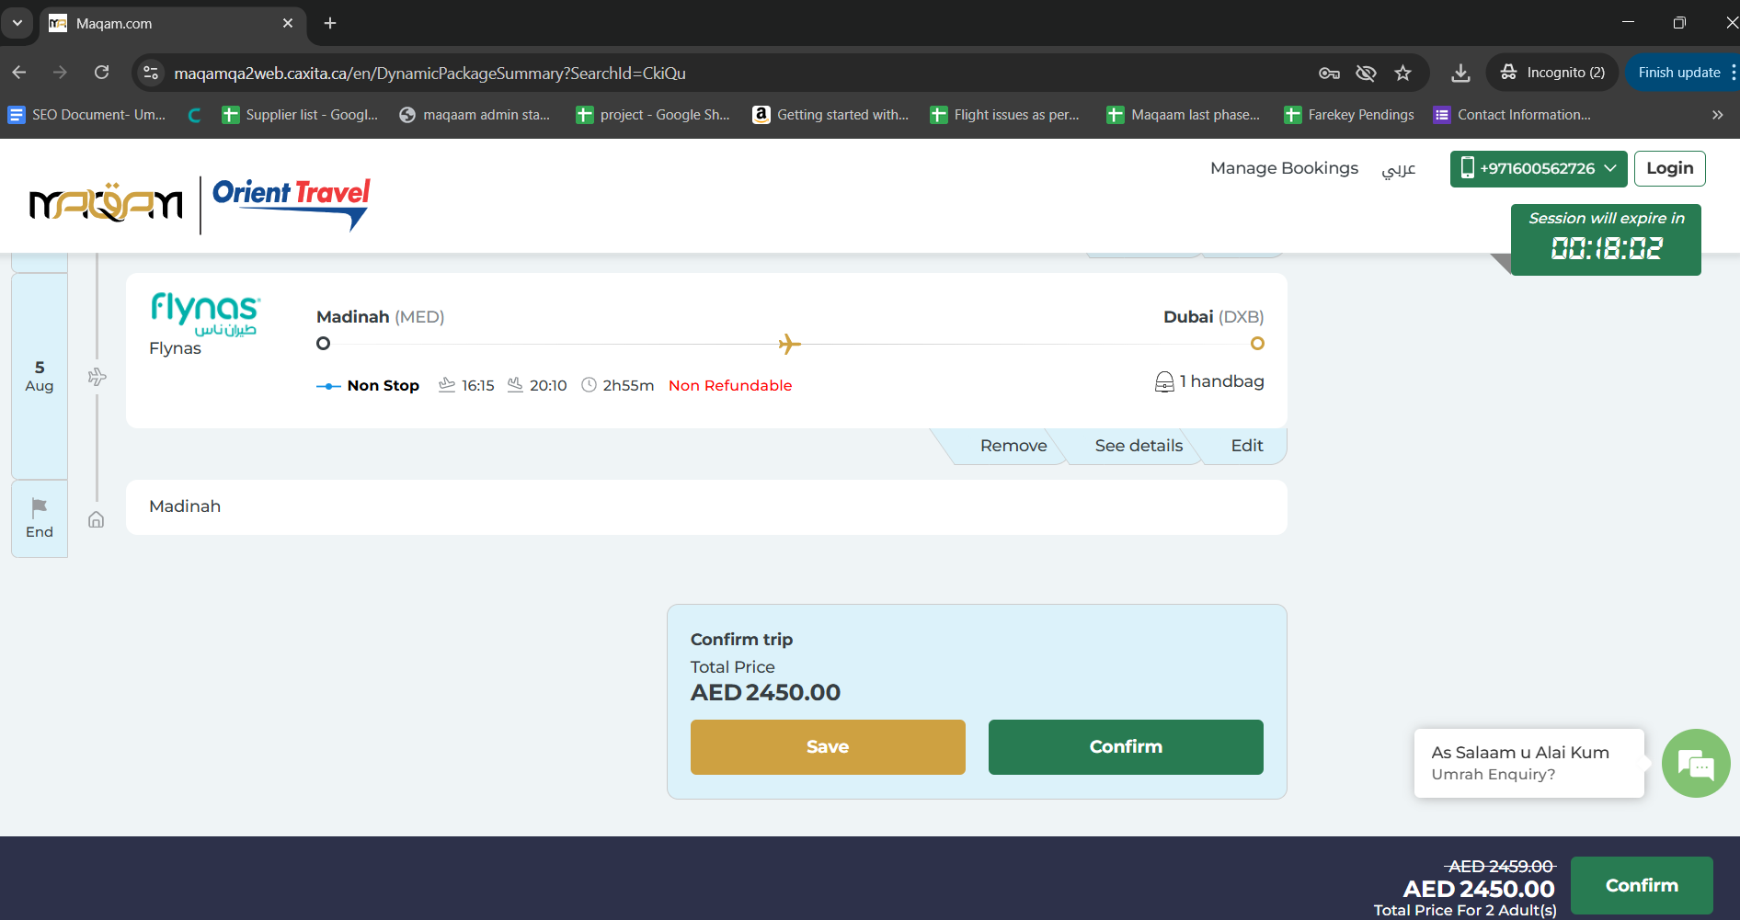This screenshot has width=1740, height=920.
Task: Open the Manage Bookings link
Action: (x=1284, y=168)
